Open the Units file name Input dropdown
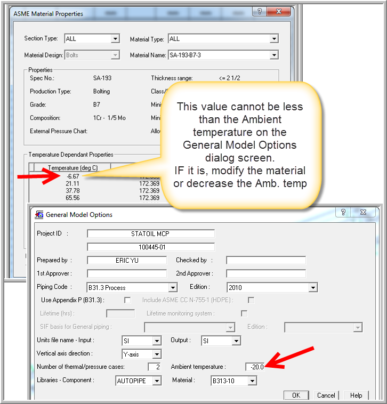387x404 pixels. [157, 341]
